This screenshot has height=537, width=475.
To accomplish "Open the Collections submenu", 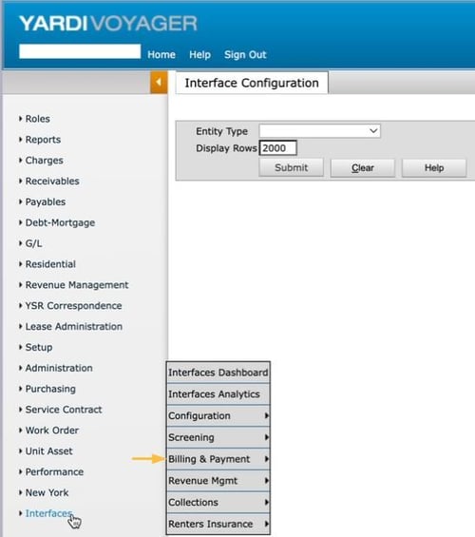I will coord(218,503).
